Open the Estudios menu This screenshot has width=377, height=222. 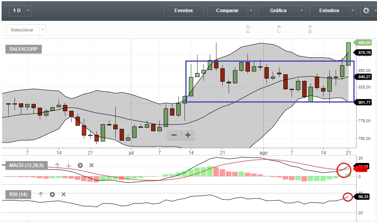point(329,11)
